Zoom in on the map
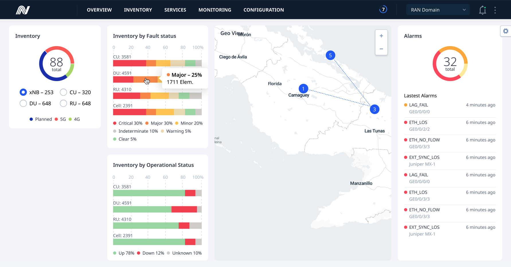This screenshot has height=267, width=511. pyautogui.click(x=381, y=36)
